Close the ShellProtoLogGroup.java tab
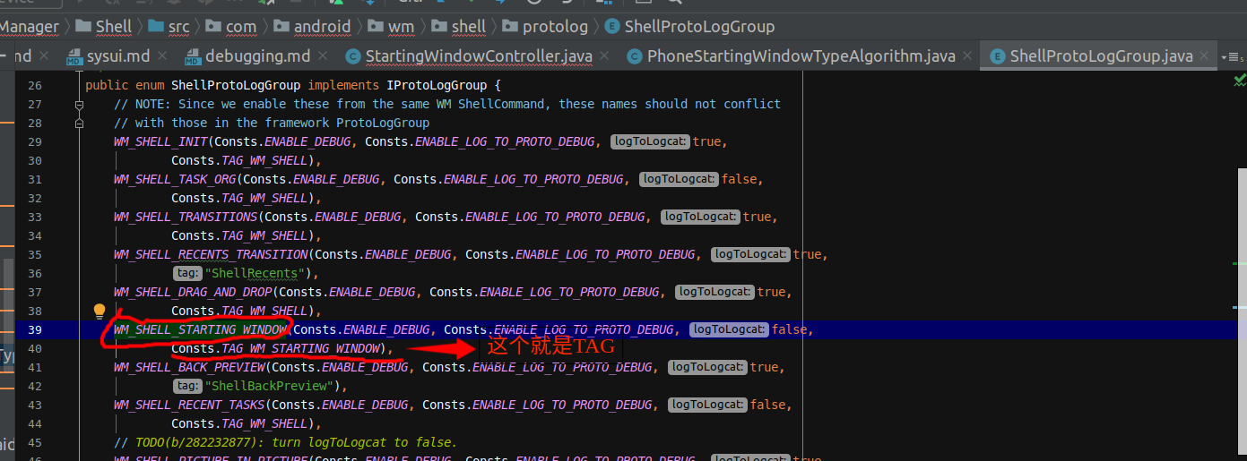Viewport: 1247px width, 461px height. coord(1206,56)
